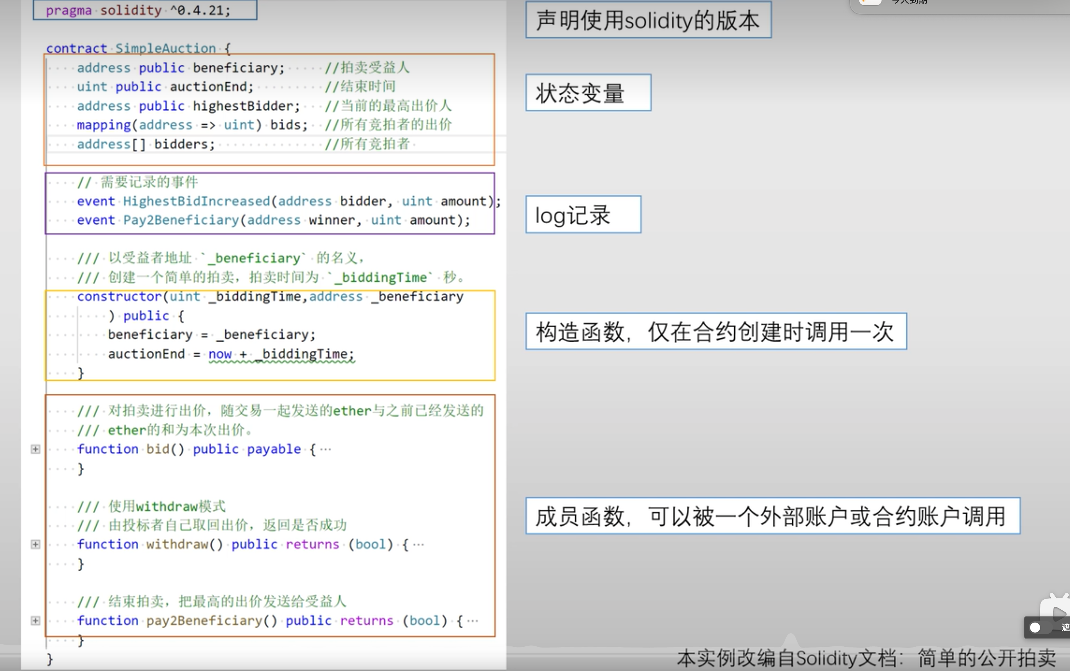This screenshot has width=1070, height=671.
Task: Click the 构造函数 annotation box
Action: pyautogui.click(x=716, y=332)
